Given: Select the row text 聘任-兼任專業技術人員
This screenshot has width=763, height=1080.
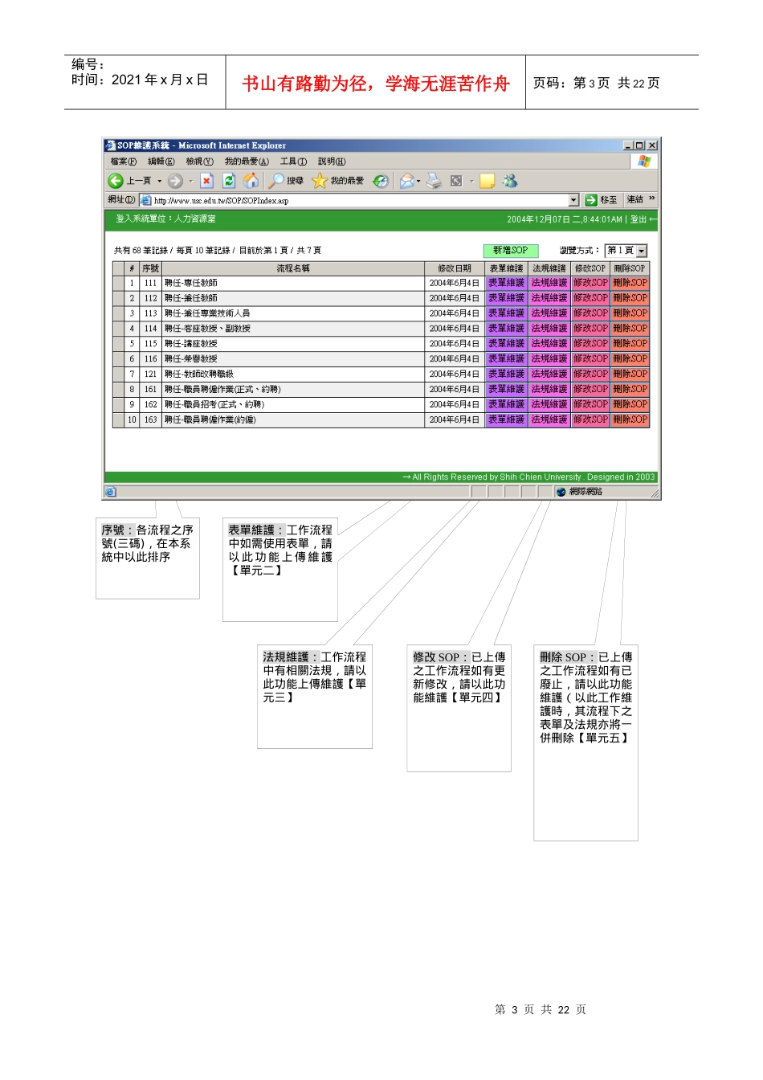Looking at the screenshot, I should pyautogui.click(x=207, y=313).
